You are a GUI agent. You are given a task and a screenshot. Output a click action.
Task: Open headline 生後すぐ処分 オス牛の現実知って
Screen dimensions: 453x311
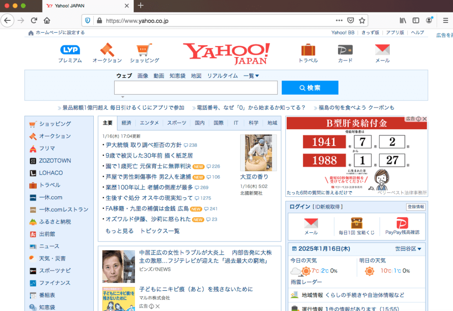pyautogui.click(x=149, y=198)
